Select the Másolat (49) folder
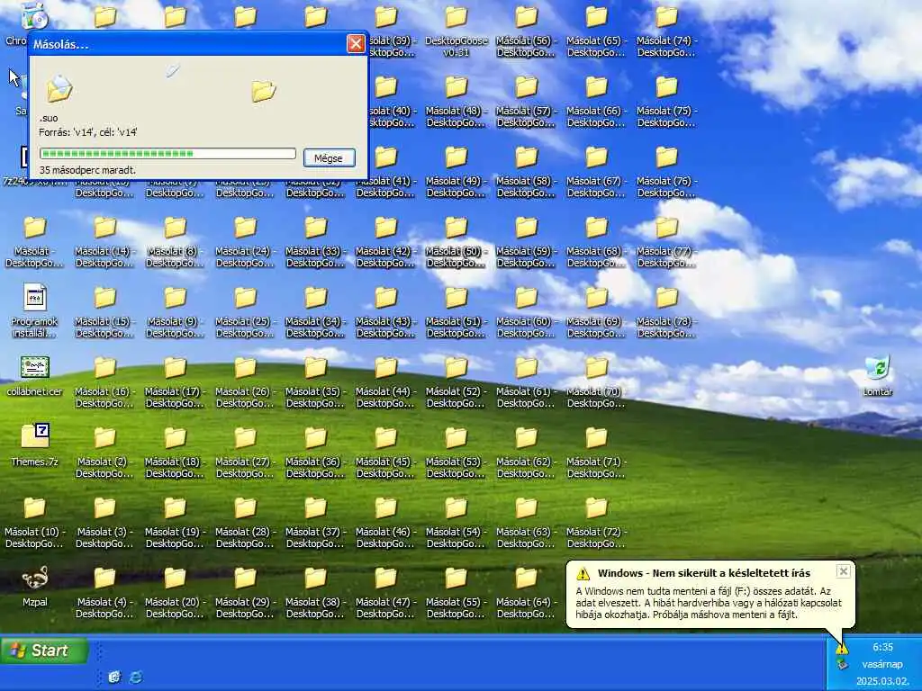Screen dimensions: 922x691 pos(456,172)
